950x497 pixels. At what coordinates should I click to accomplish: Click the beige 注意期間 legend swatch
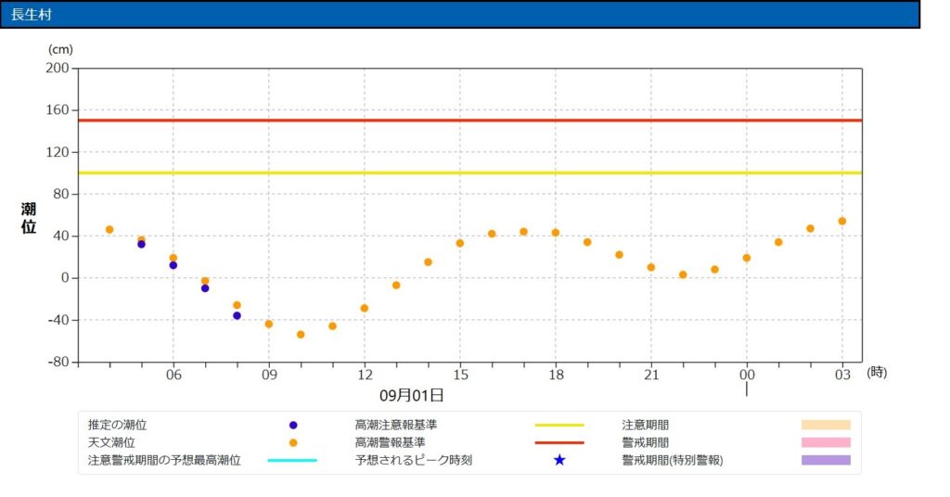point(826,425)
